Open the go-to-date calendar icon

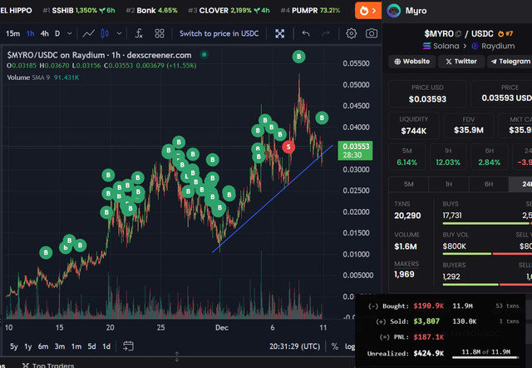tap(128, 346)
